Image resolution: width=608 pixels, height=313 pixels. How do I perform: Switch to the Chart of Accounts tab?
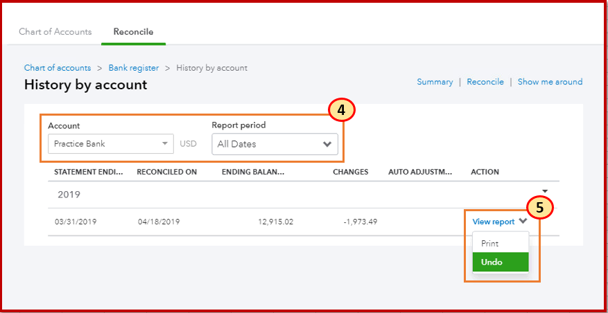[55, 32]
